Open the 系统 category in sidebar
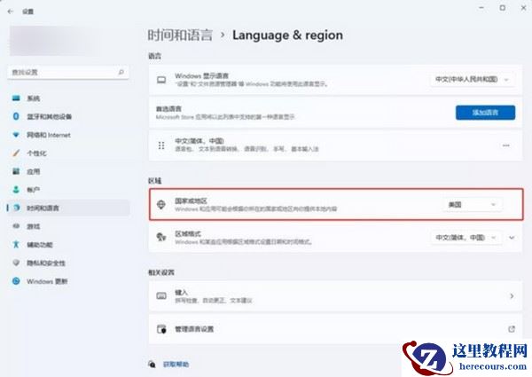 (x=68, y=98)
